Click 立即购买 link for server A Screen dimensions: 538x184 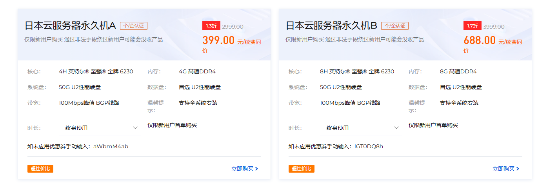pyautogui.click(x=242, y=169)
